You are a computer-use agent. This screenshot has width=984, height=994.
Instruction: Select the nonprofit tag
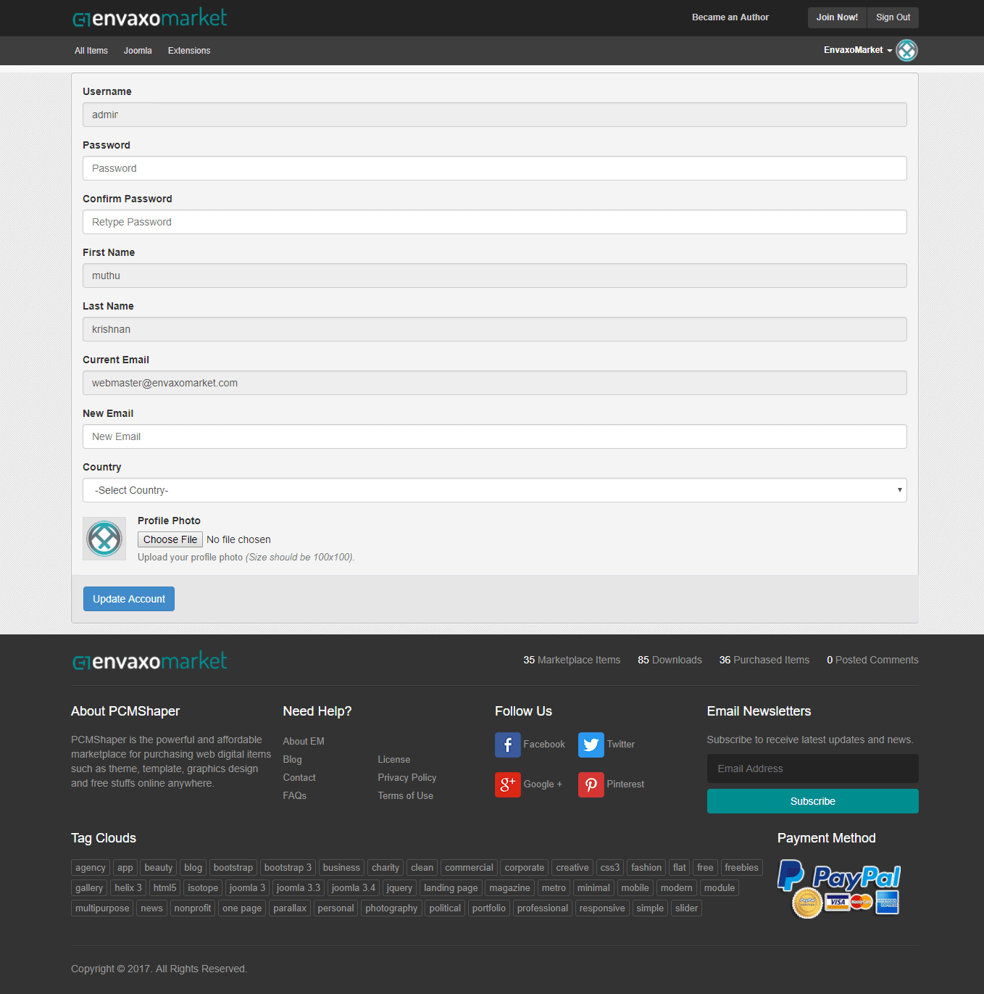[193, 908]
